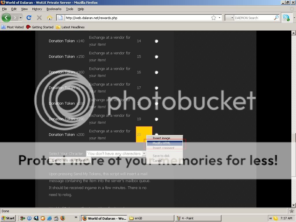Select the Donation Token x150 radio button
The height and width of the screenshot is (222, 296).
[x=156, y=57]
